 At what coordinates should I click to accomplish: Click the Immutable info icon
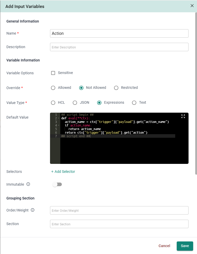tap(28, 184)
